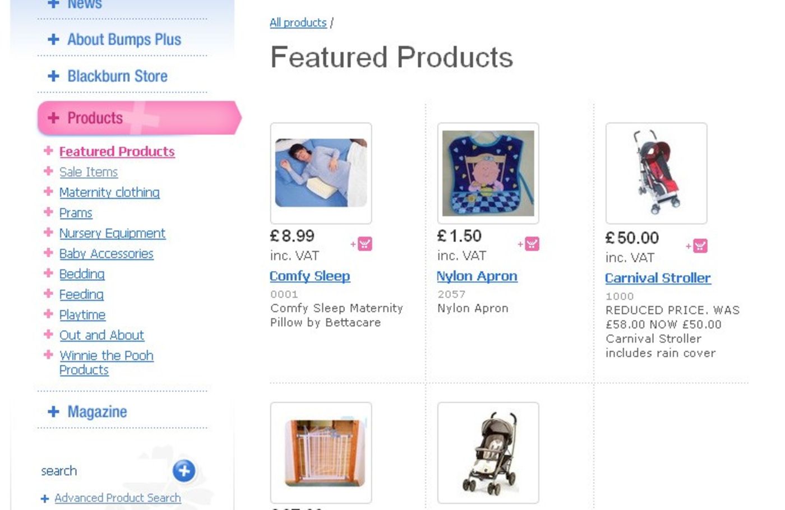Follow the All products breadcrumb link
Image resolution: width=785 pixels, height=510 pixels.
(298, 22)
